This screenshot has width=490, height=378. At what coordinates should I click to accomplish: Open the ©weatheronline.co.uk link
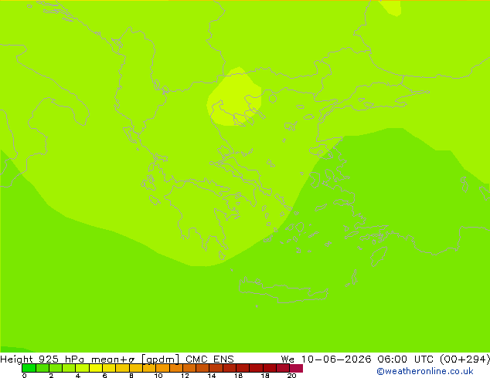coord(425,371)
